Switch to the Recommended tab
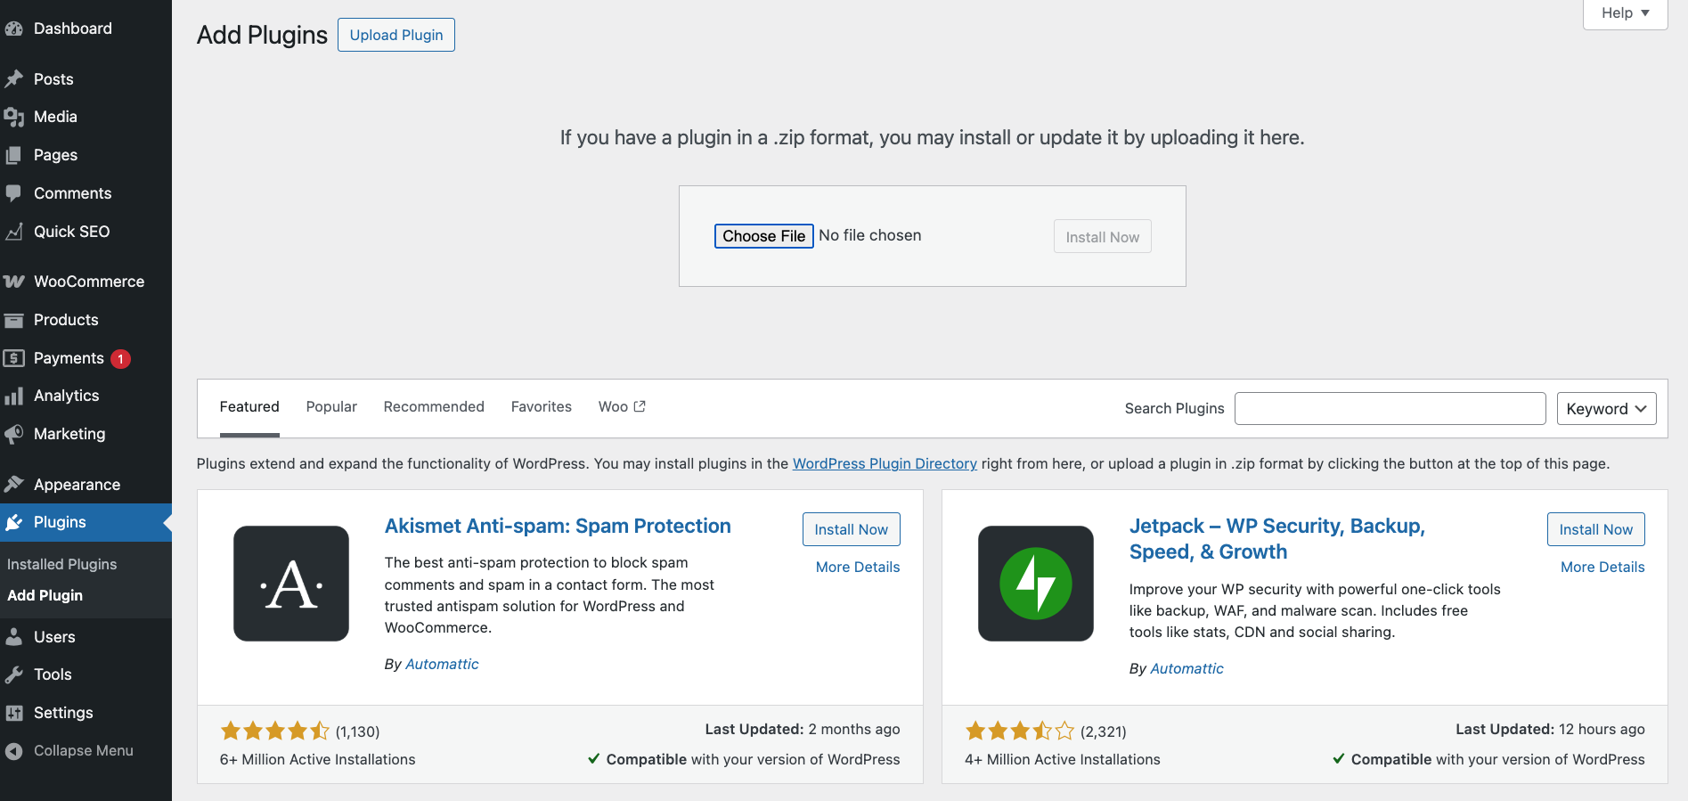1688x801 pixels. (434, 407)
